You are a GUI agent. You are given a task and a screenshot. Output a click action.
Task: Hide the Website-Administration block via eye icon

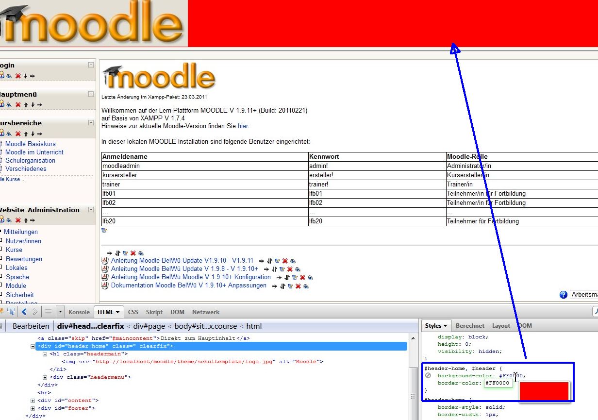(9, 220)
